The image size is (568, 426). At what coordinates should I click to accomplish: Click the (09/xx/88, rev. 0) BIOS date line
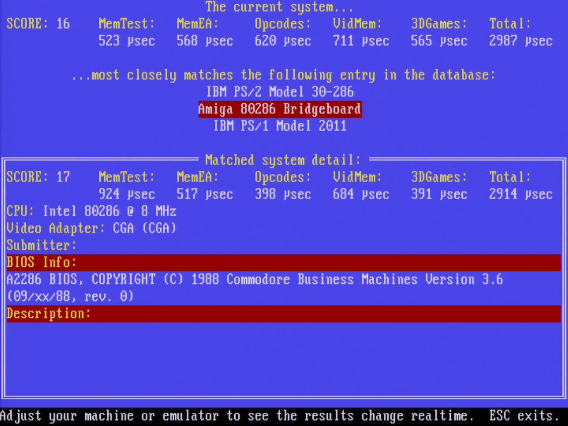(70, 297)
